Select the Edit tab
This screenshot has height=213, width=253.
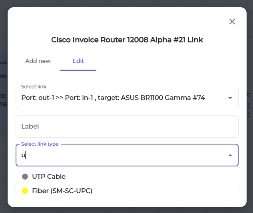click(78, 61)
